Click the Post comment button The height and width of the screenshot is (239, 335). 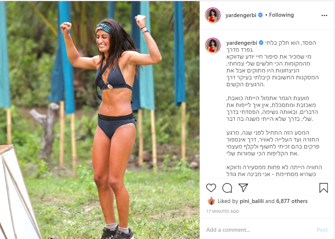pyautogui.click(x=322, y=230)
